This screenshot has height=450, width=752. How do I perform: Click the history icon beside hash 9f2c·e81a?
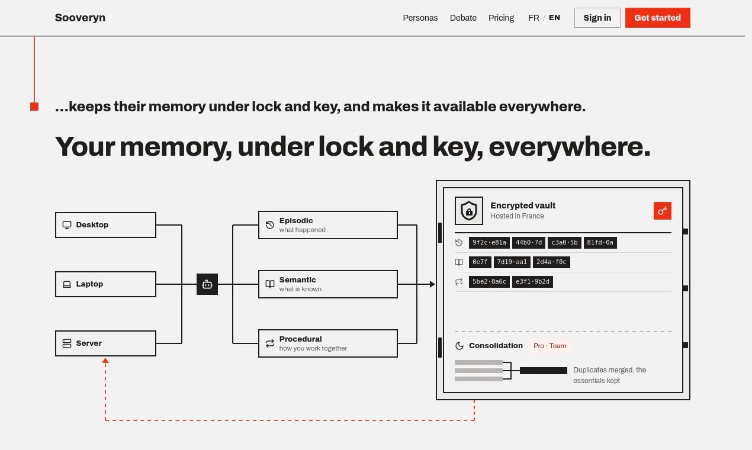pyautogui.click(x=459, y=242)
